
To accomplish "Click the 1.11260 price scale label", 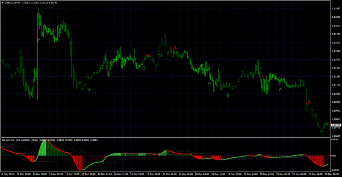I will click(336, 77).
